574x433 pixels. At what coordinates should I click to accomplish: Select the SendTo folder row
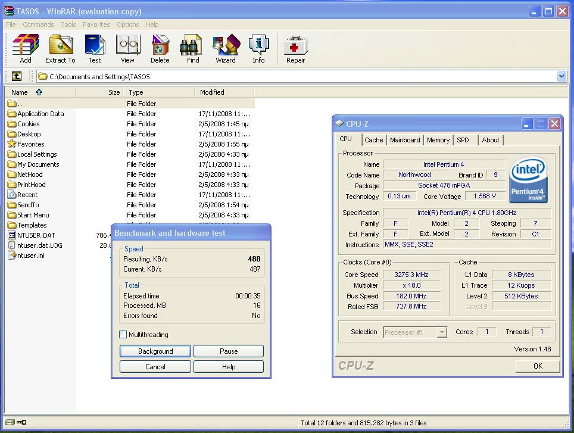coord(130,205)
